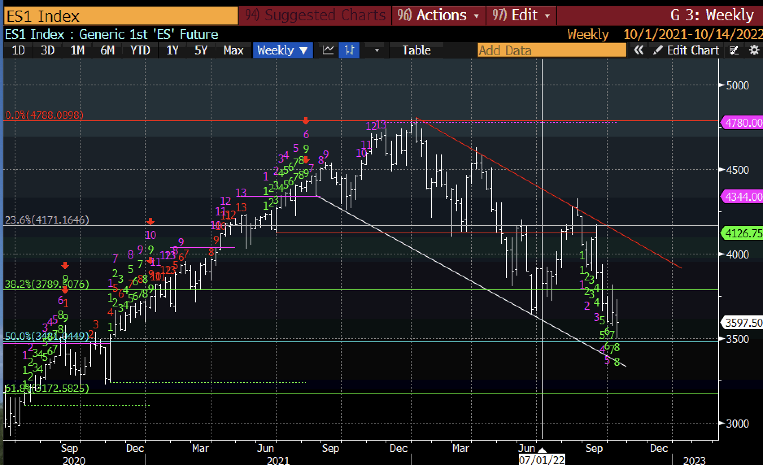
Task: Click the annotation pencil-checkbox icon
Action: point(734,50)
